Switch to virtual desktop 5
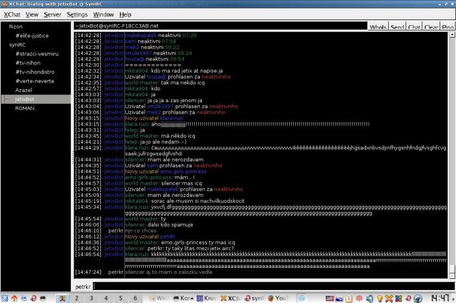 pyautogui.click(x=121, y=298)
